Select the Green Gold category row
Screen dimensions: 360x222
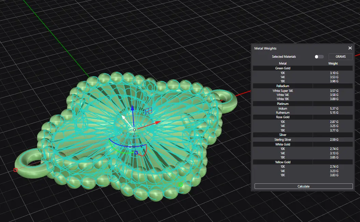coord(283,68)
